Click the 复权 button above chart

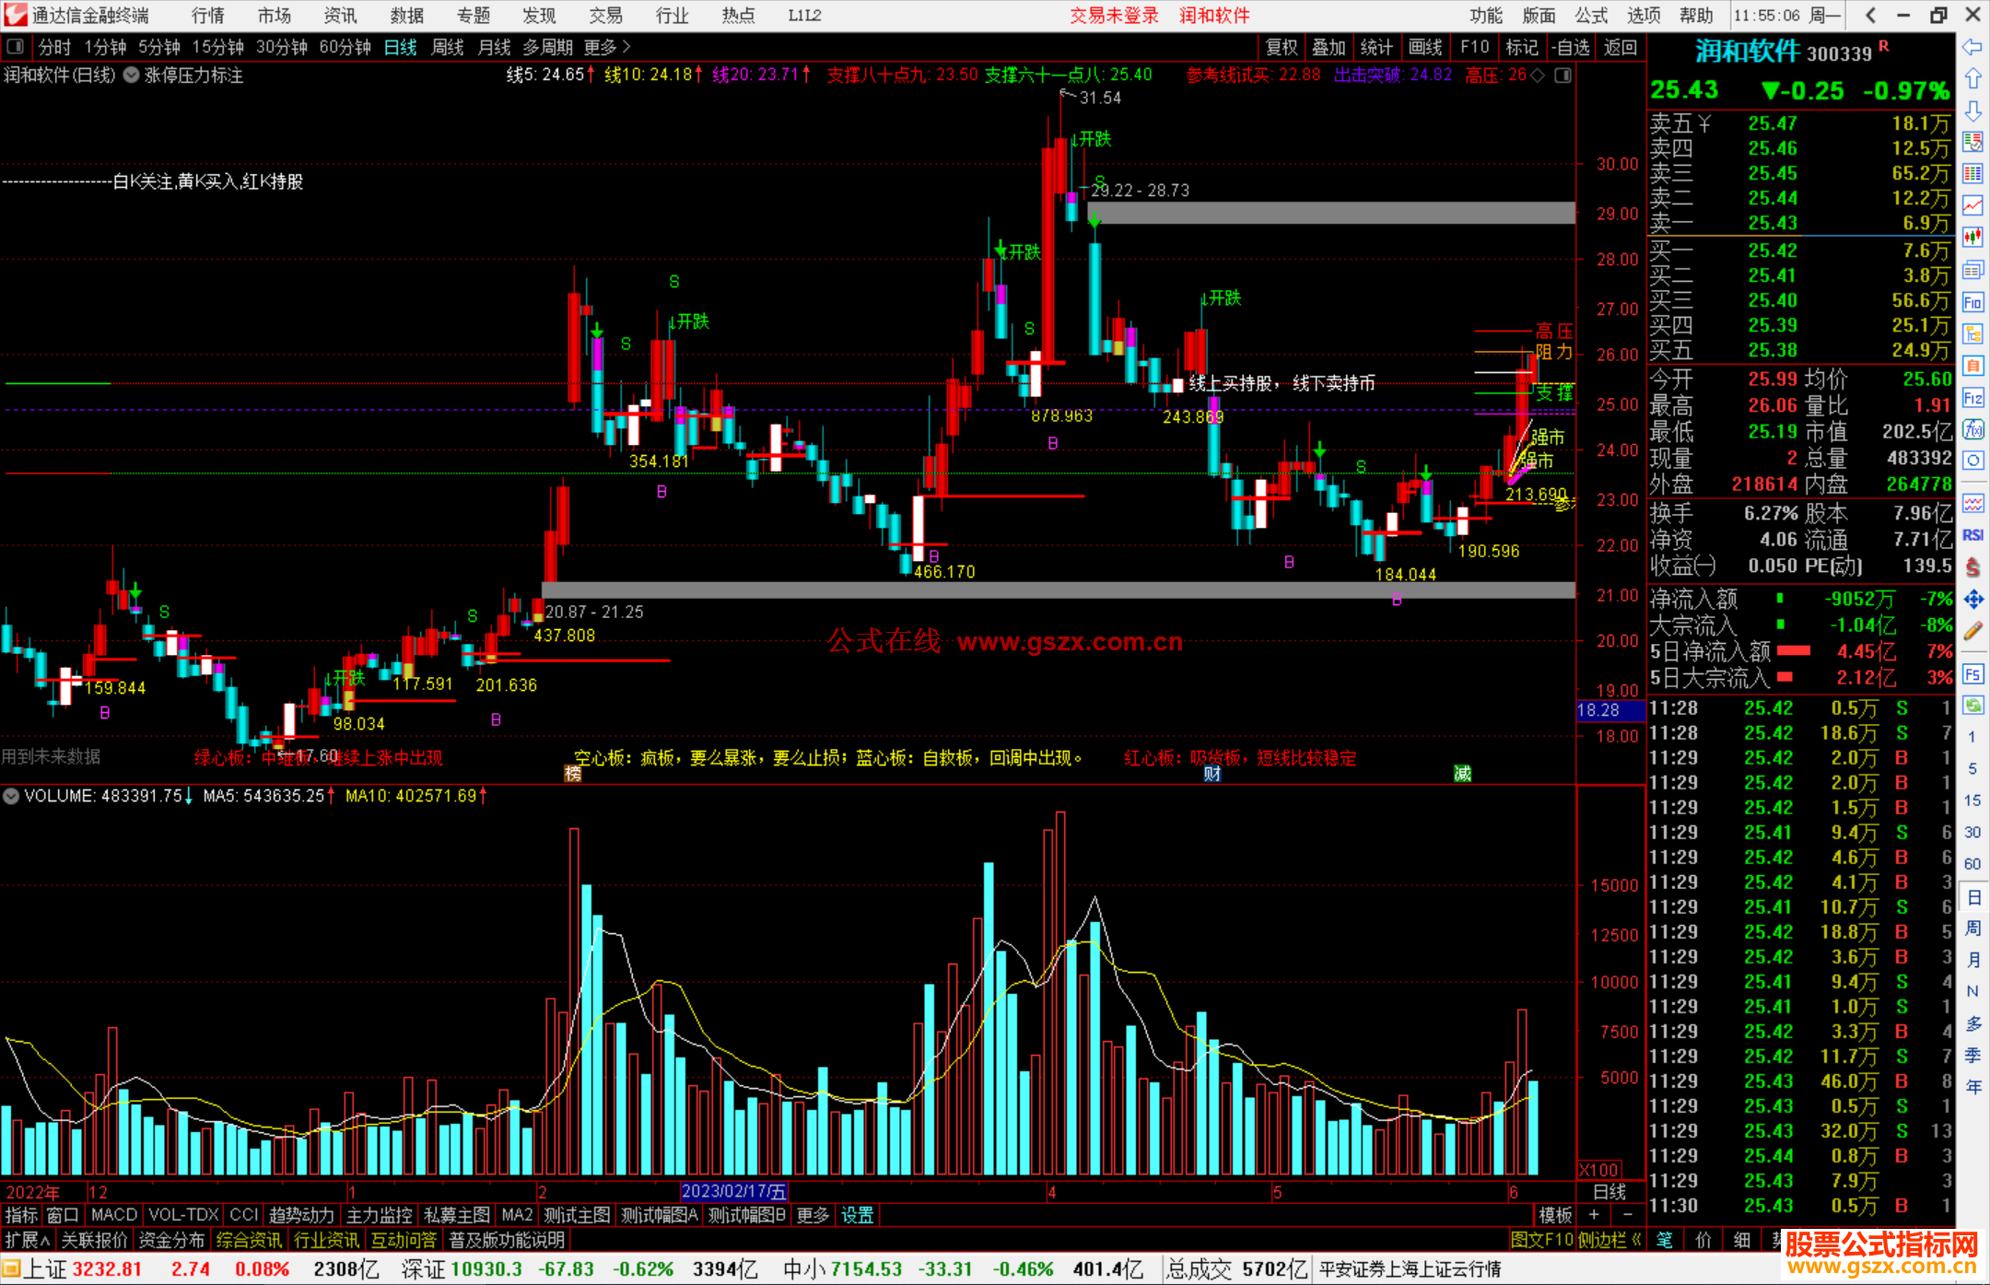[x=1282, y=47]
